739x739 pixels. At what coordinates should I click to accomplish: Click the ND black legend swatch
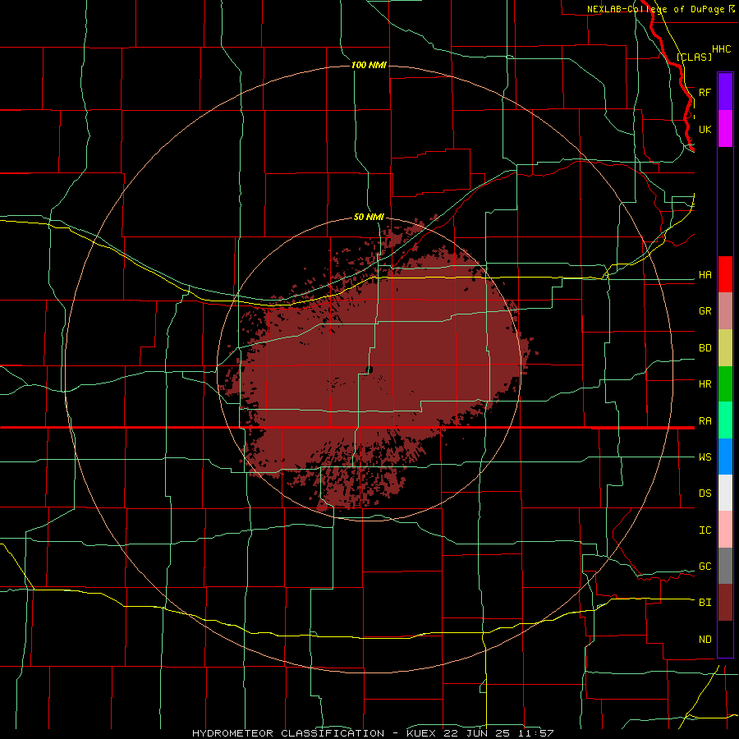(725, 639)
